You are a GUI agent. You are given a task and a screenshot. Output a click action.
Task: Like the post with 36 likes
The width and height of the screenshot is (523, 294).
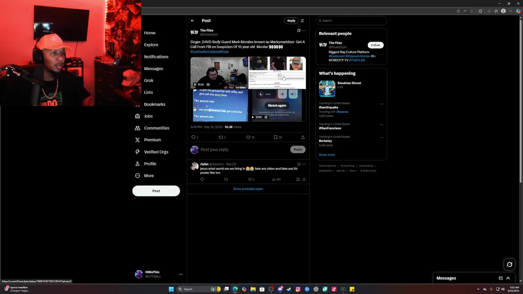(248, 137)
